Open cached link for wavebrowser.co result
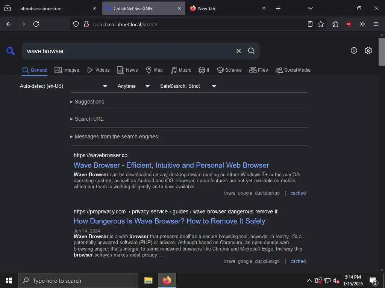This screenshot has height=288, width=385. 298,193
